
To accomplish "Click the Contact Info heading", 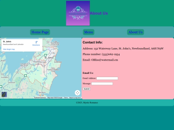I will [93, 42].
